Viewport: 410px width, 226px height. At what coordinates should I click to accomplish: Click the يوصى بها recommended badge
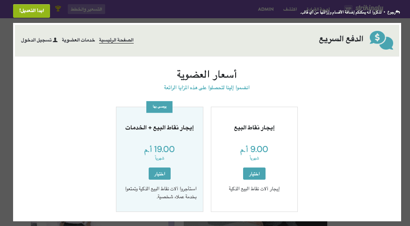(159, 107)
